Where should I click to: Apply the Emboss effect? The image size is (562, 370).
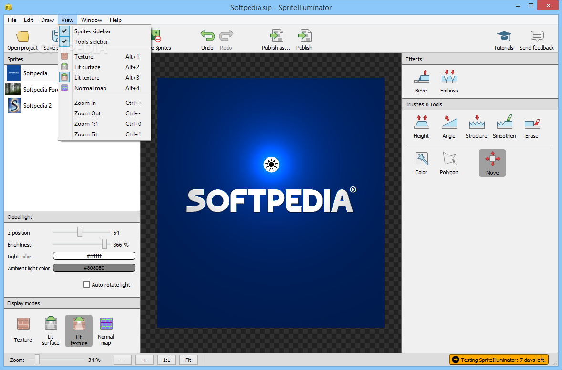point(449,82)
